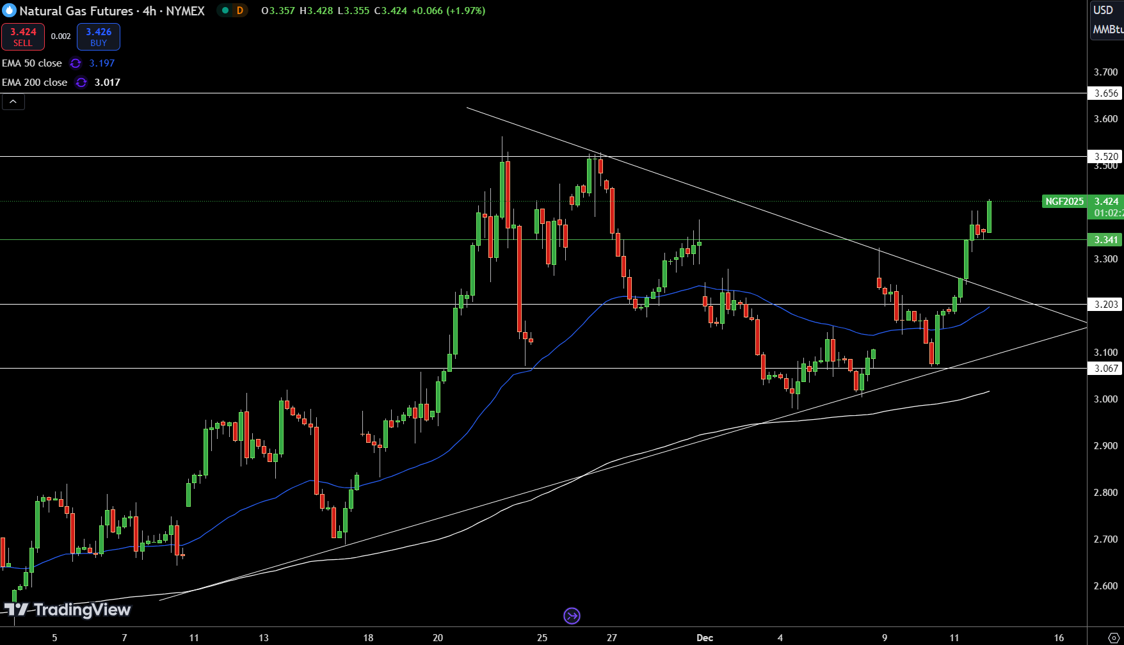Click the Dec label on time axis
The image size is (1124, 645).
click(705, 637)
